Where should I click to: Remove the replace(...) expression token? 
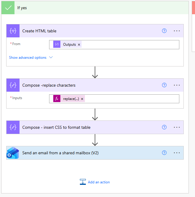pos(82,99)
